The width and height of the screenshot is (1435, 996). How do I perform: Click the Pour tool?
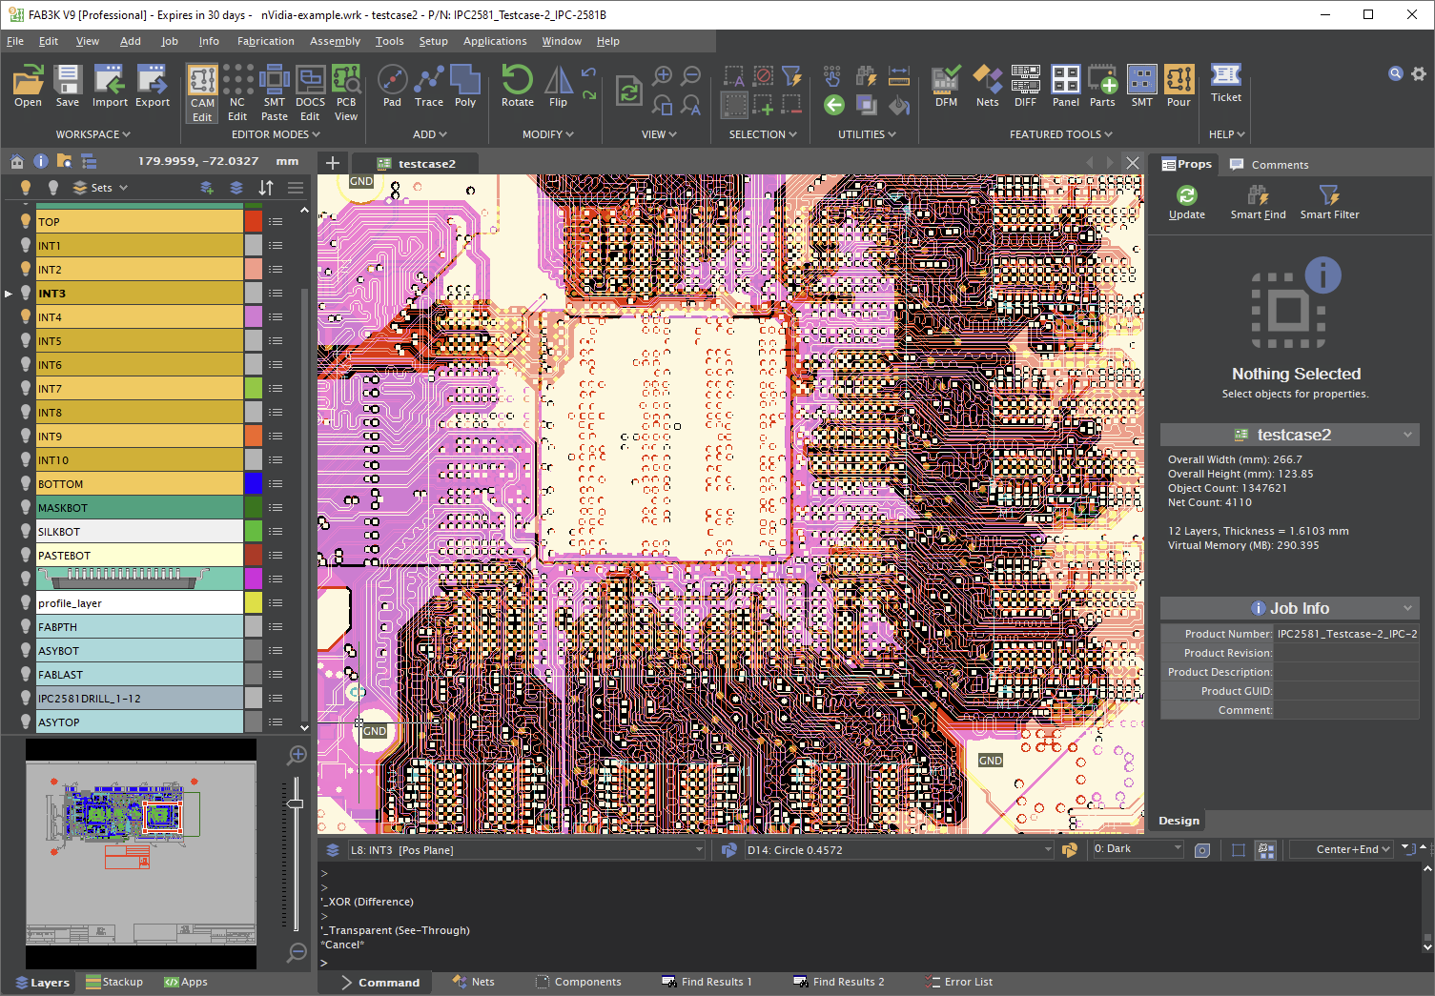coord(1179,86)
